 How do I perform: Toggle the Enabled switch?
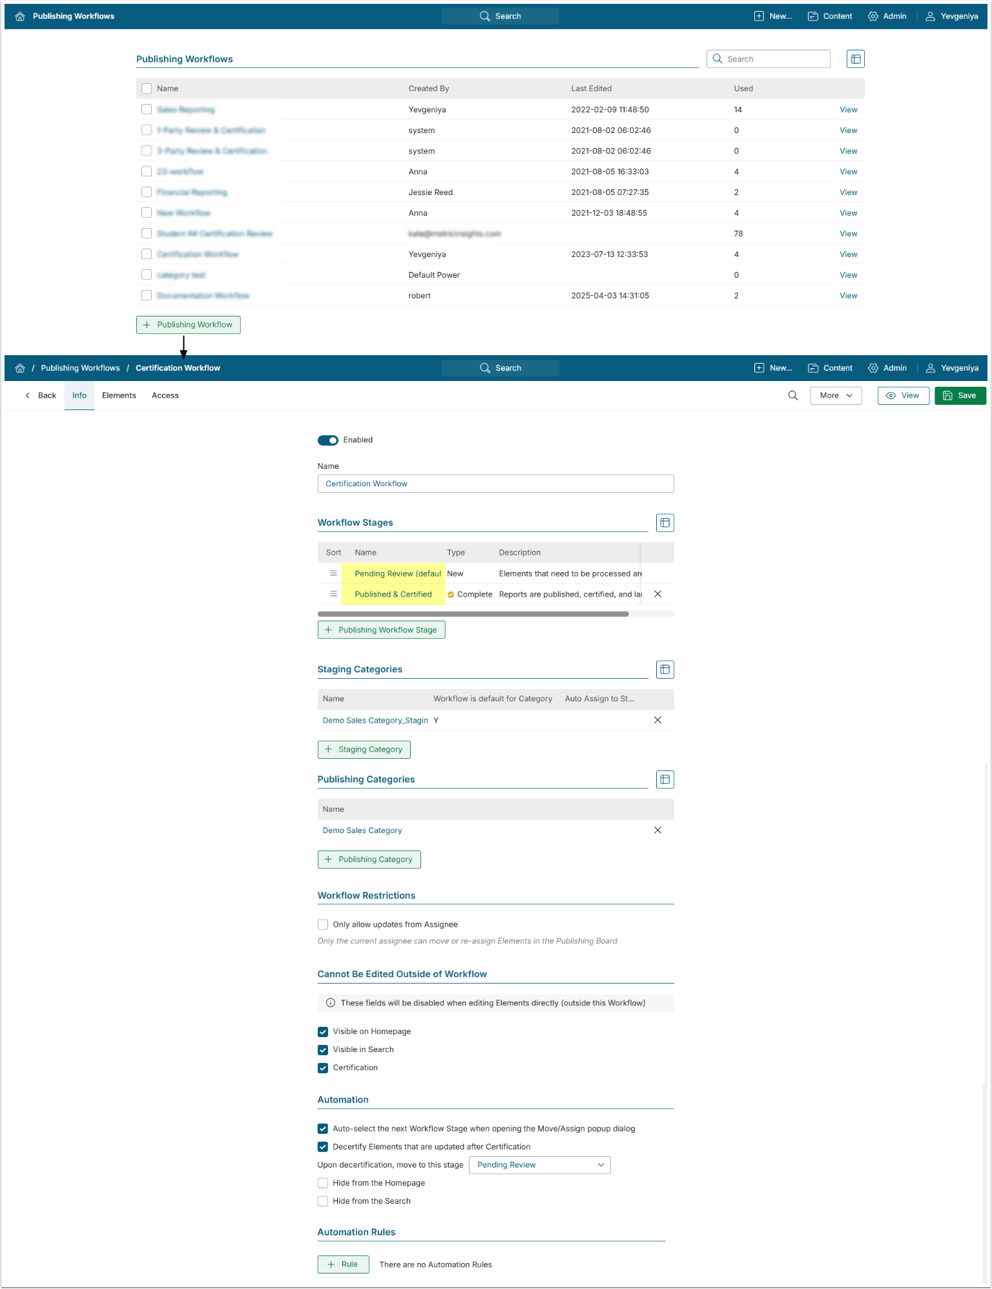(328, 440)
